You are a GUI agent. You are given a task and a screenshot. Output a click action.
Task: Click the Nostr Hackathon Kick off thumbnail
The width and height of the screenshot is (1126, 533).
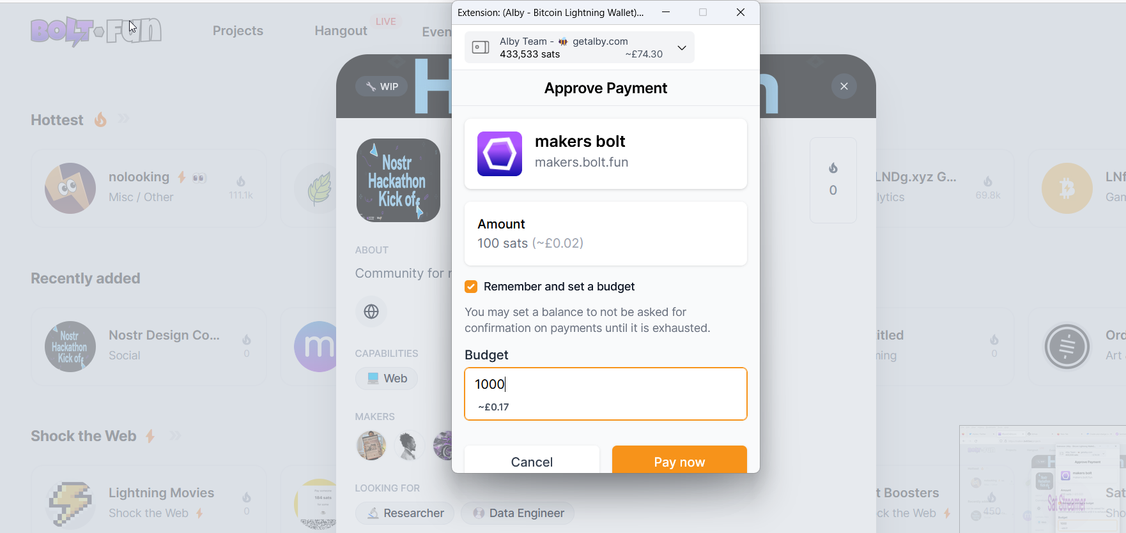coord(398,180)
